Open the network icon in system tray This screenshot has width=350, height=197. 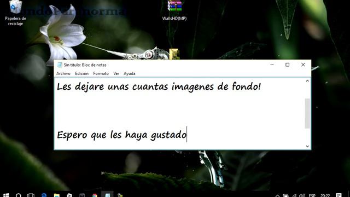295,195
